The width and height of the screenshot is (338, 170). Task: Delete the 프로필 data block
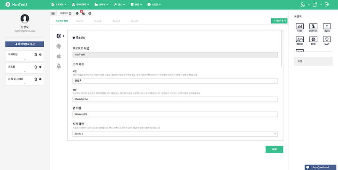point(36,67)
